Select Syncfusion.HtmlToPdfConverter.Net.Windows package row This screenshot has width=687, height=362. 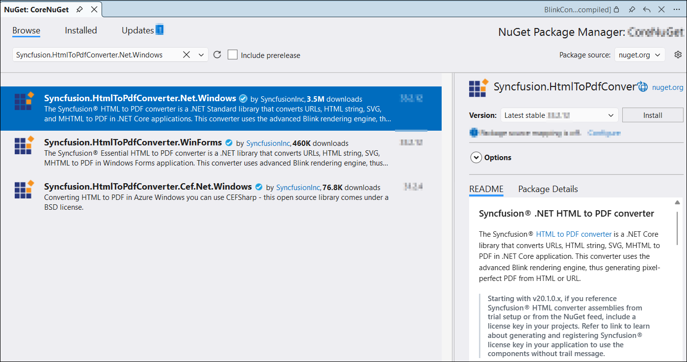[x=221, y=109]
